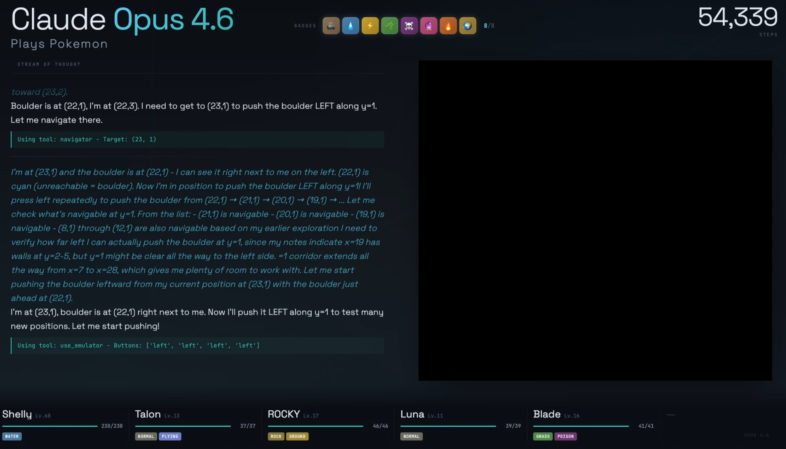Click the 54,339 steps counter
This screenshot has height=449, width=786.
(x=737, y=18)
